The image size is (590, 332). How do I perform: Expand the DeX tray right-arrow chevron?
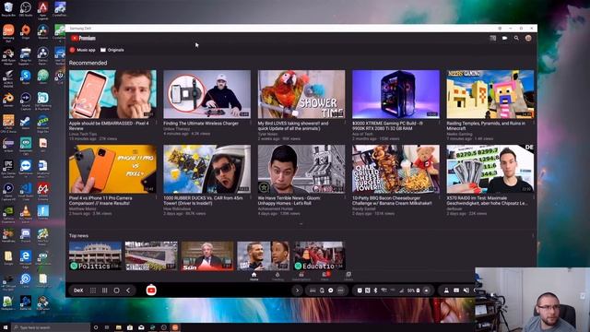[x=297, y=290]
